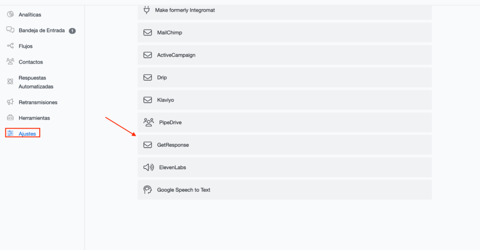The image size is (480, 250).
Task: Open Respuestas Automatizadas section
Action: (36, 82)
